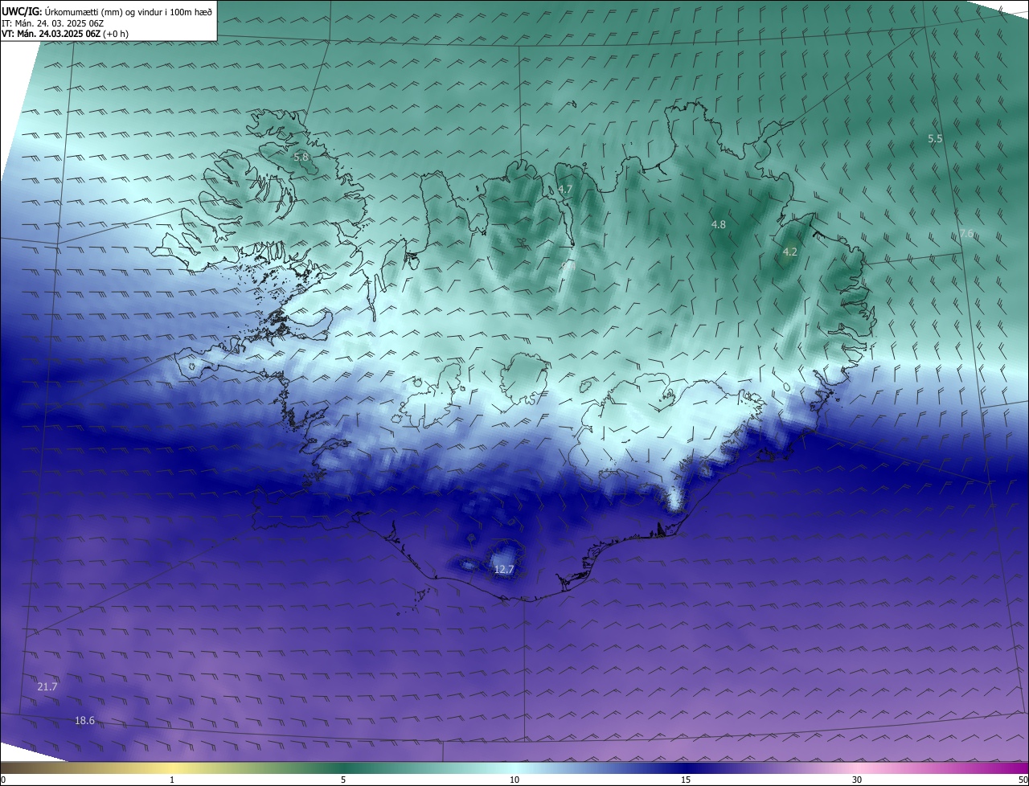Click the 4.7 value on the map
The width and height of the screenshot is (1029, 786).
point(565,190)
